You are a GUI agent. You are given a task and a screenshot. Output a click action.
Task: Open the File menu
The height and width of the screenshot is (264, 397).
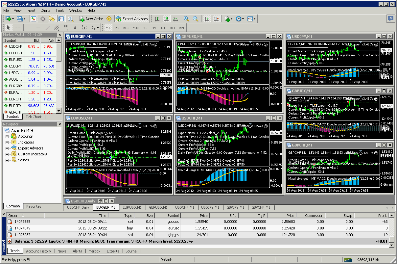click(6, 11)
